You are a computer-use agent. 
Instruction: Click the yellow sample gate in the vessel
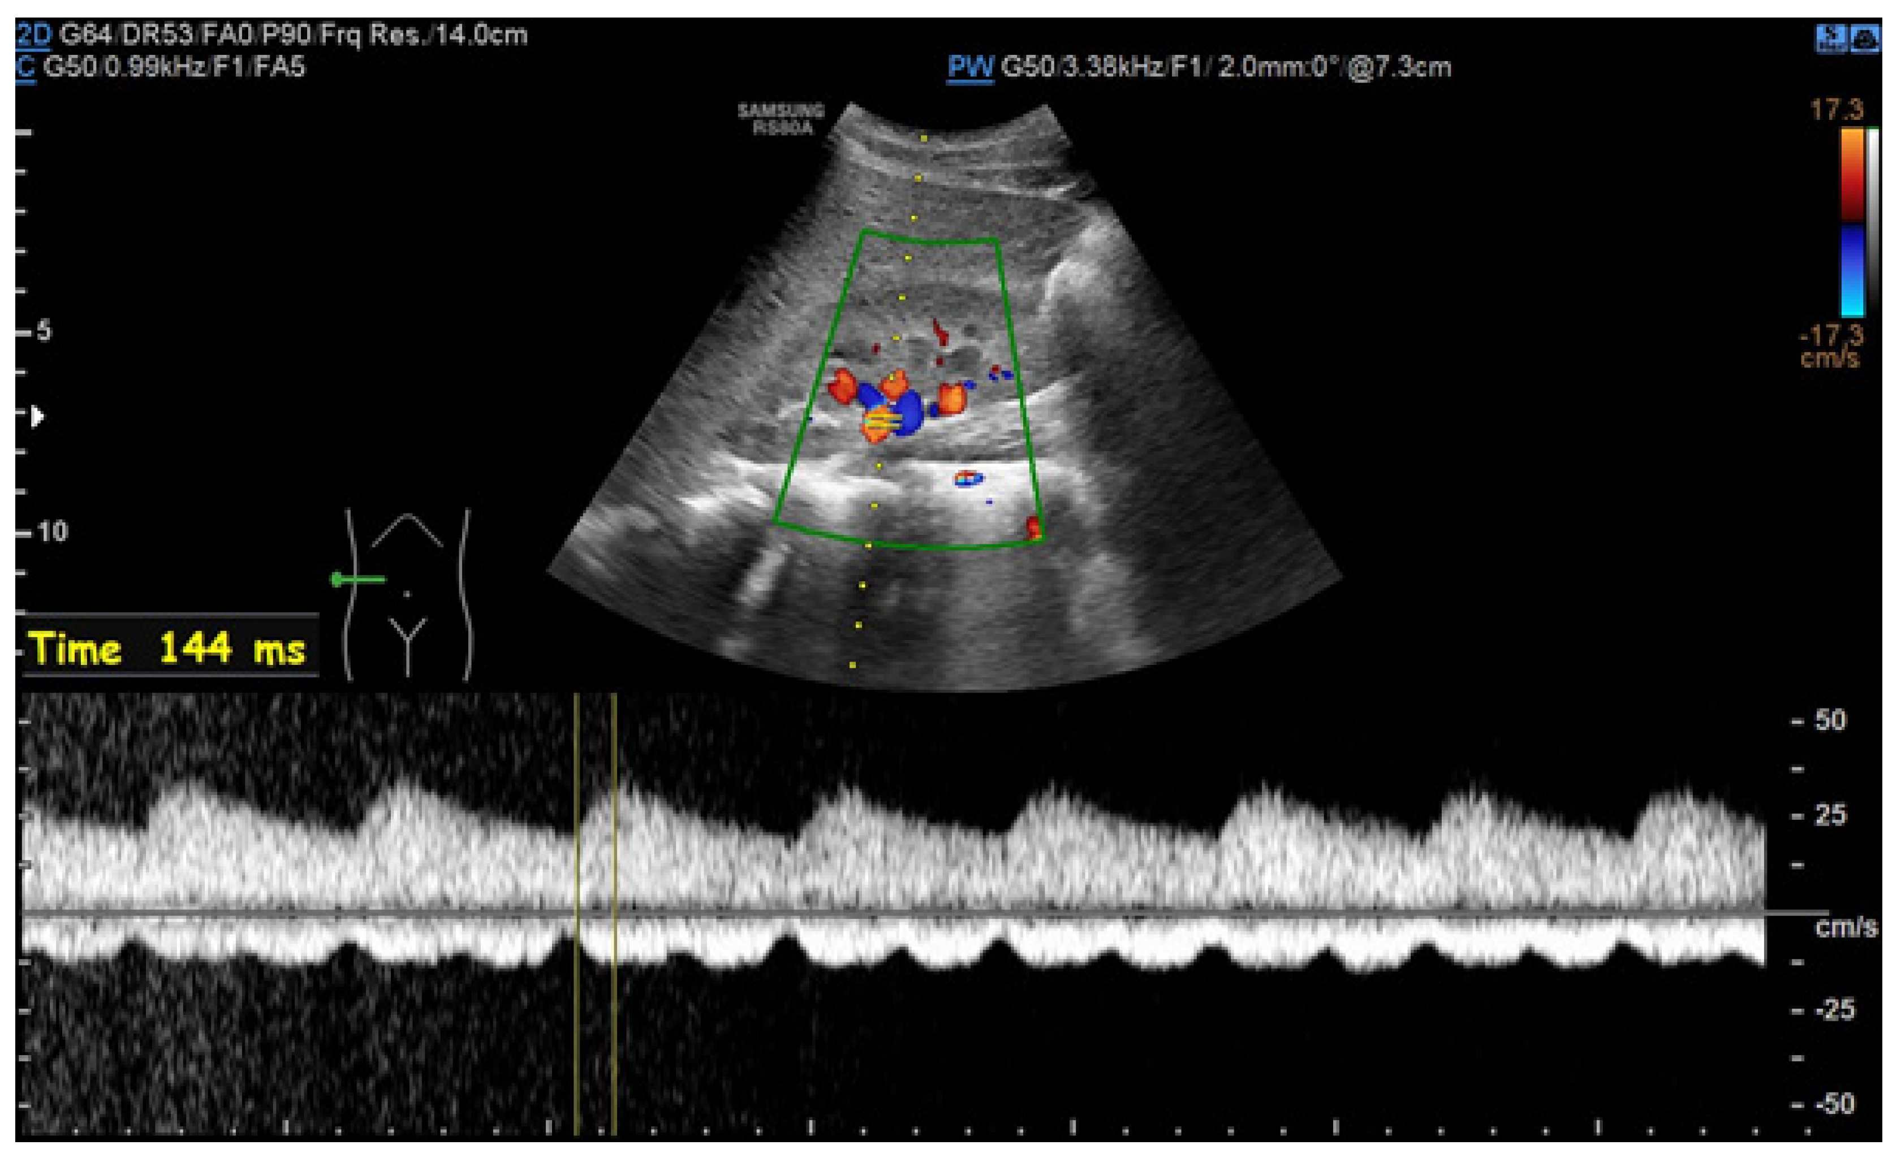point(882,421)
